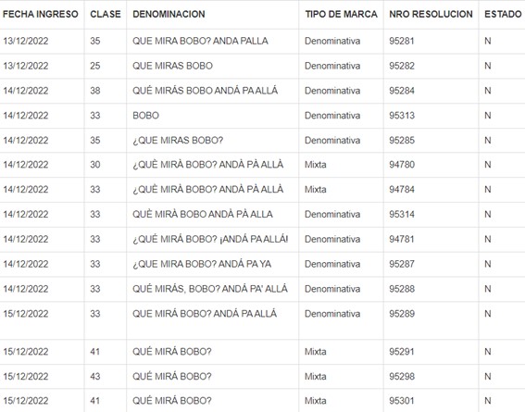This screenshot has height=412, width=525.
Task: Select resolution number 94784
Action: (x=402, y=190)
